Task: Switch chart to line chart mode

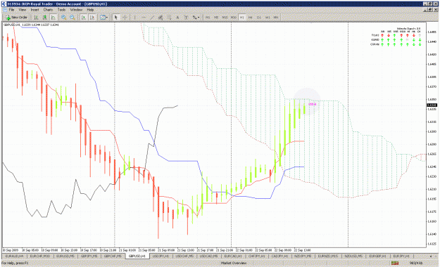Action: [53, 18]
